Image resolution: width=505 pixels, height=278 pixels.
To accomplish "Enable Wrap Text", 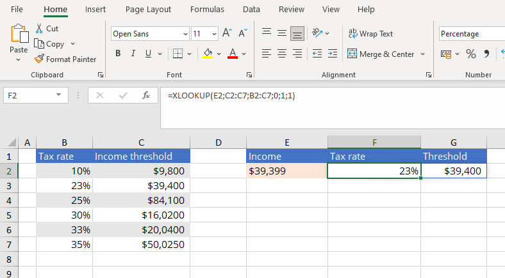I will pos(370,33).
